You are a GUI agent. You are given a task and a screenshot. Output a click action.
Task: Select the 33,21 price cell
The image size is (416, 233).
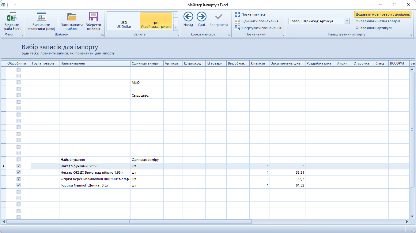(287, 172)
